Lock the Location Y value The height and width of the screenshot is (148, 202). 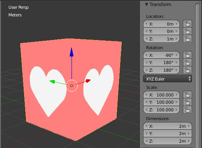click(x=187, y=31)
